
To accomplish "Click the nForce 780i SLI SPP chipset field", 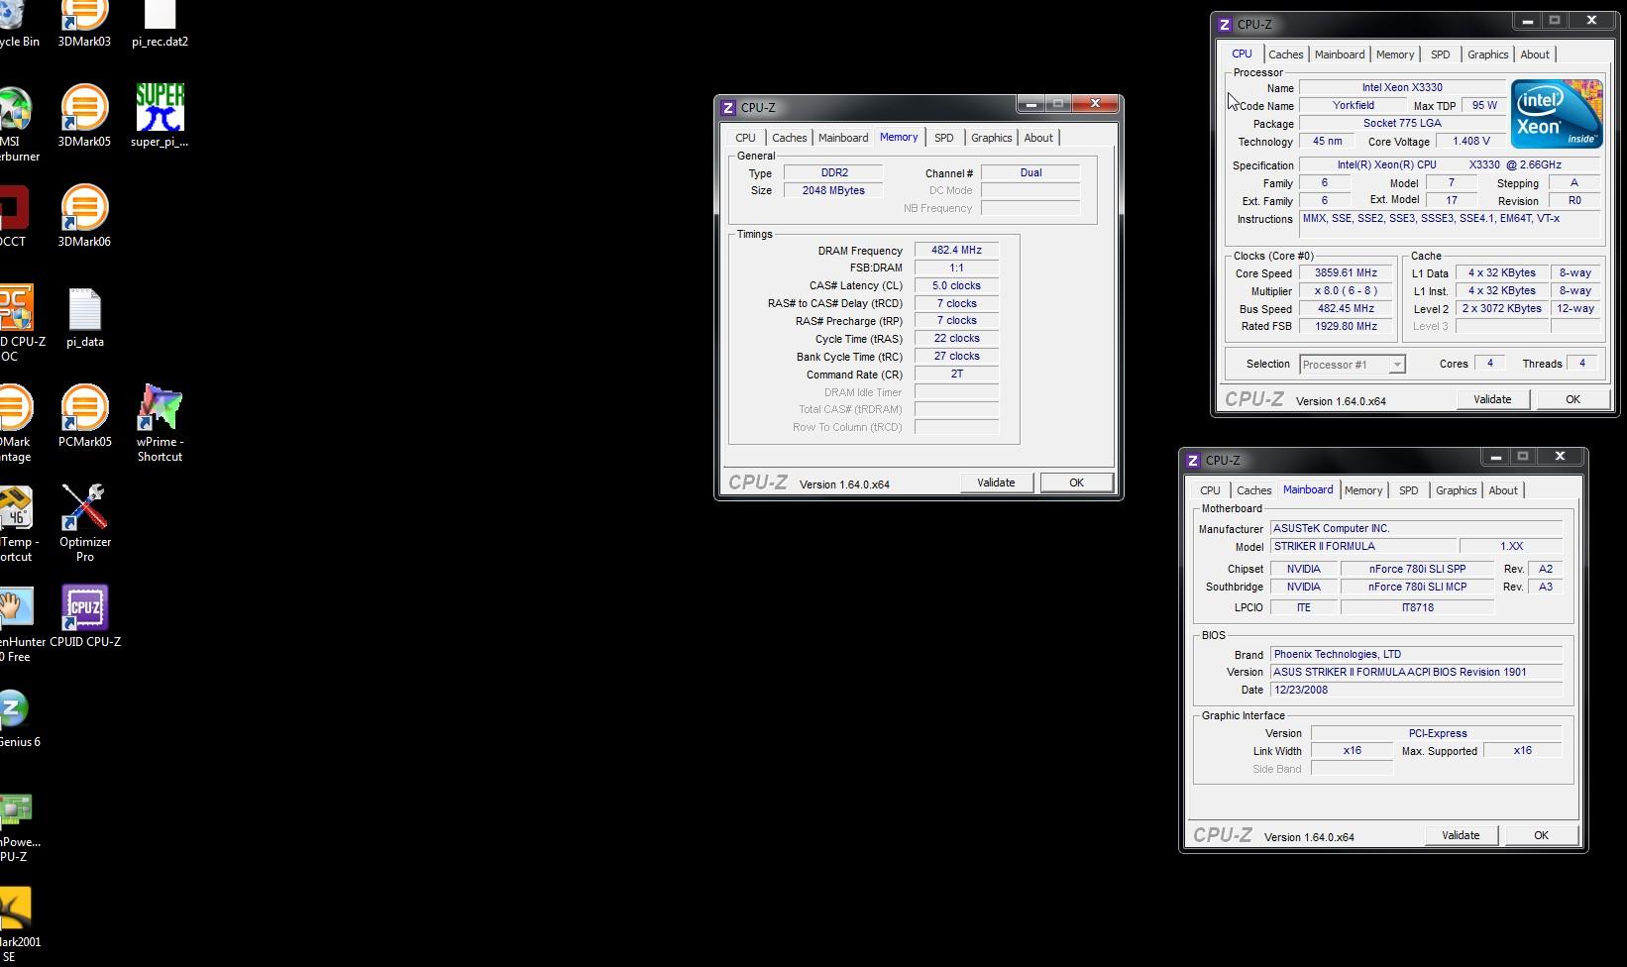I will click(x=1417, y=569).
